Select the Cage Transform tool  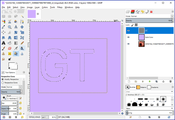click(x=22, y=38)
